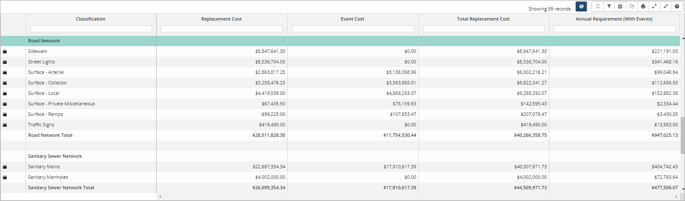Click the check-mark select records icon
The width and height of the screenshot is (685, 201).
pyautogui.click(x=620, y=6)
